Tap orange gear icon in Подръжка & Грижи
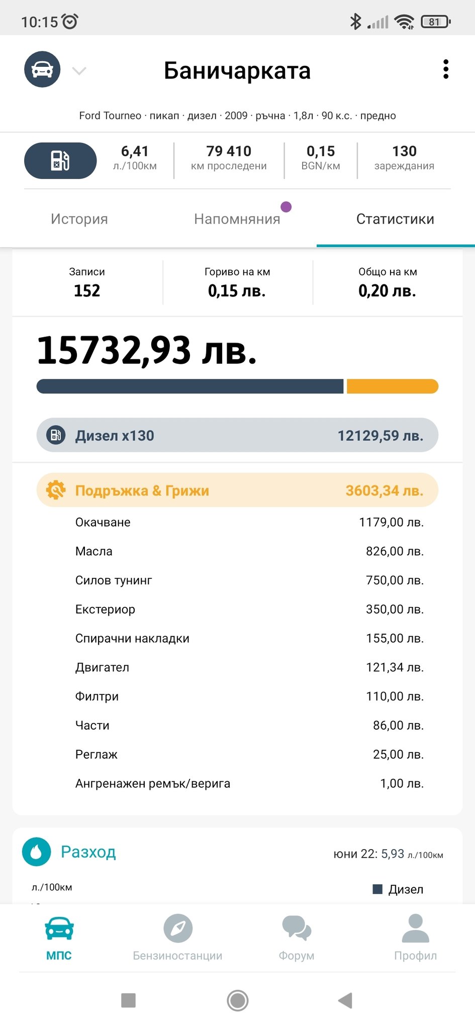This screenshot has height=1029, width=475. point(56,490)
